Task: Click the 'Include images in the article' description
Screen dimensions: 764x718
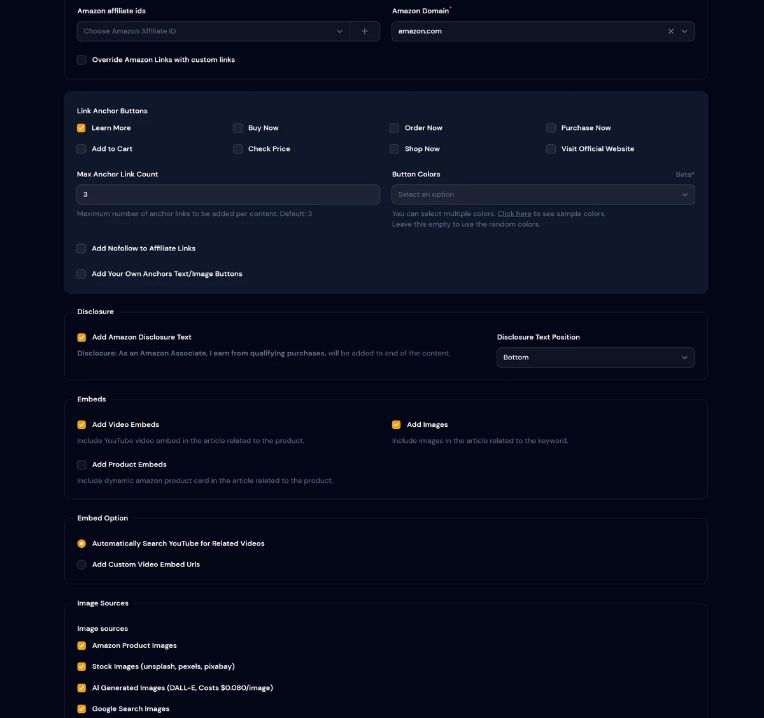Action: click(480, 441)
